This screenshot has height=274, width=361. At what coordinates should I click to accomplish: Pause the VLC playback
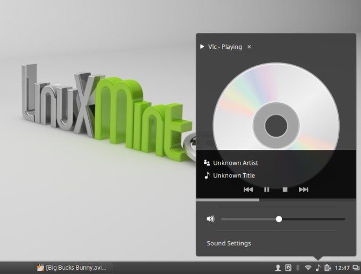pyautogui.click(x=267, y=189)
